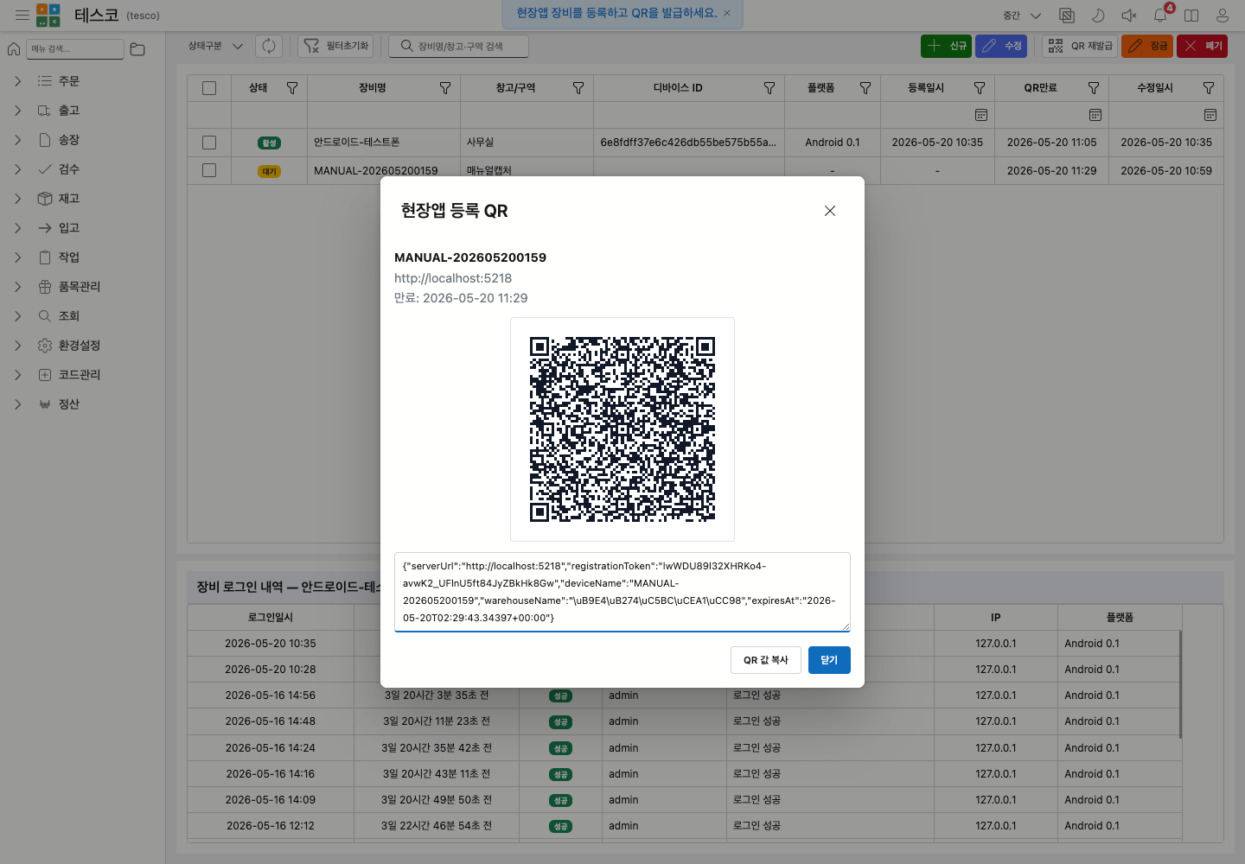The width and height of the screenshot is (1245, 864).
Task: Open the 중간 size dropdown
Action: pyautogui.click(x=1022, y=16)
